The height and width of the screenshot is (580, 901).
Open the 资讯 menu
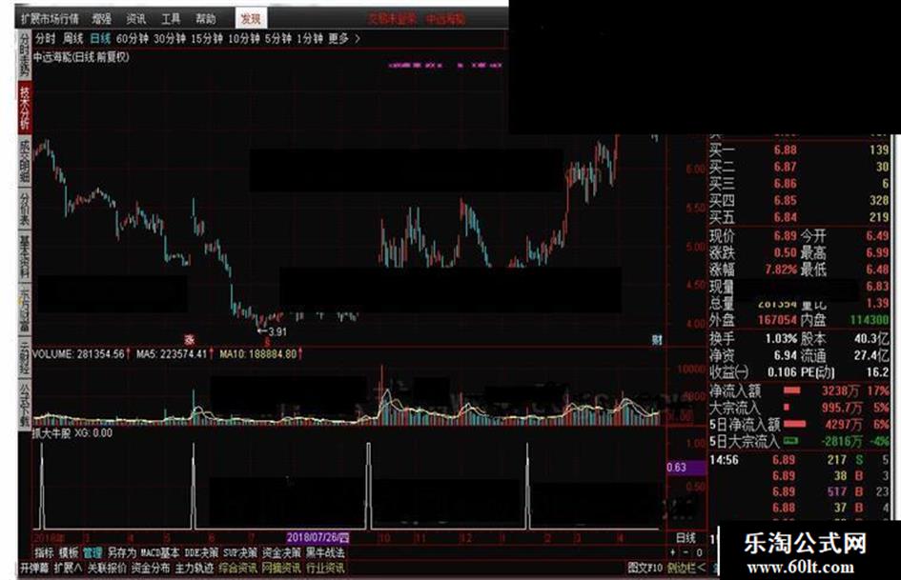(x=136, y=19)
